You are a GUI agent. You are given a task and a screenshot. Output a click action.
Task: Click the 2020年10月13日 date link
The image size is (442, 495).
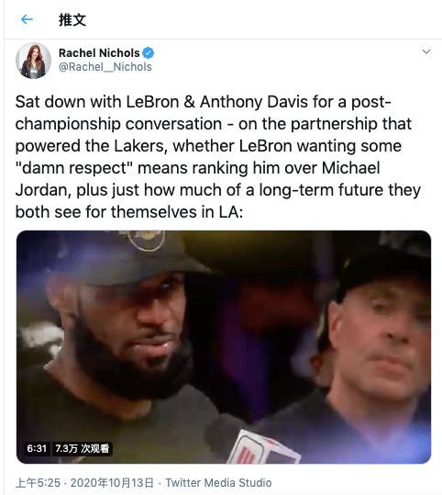point(112,483)
